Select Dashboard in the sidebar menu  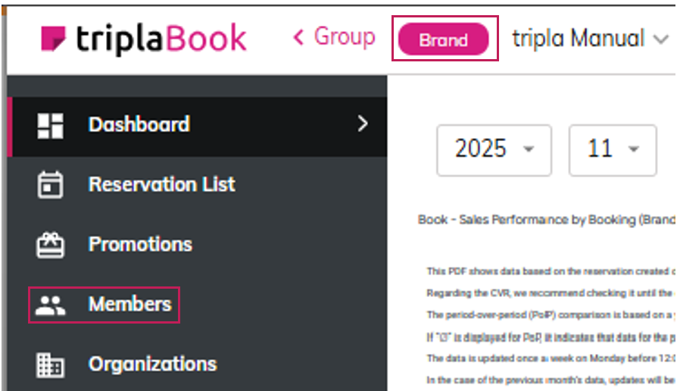(x=139, y=124)
